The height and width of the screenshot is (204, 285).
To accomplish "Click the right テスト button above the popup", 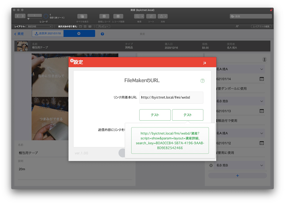I will tap(188, 115).
